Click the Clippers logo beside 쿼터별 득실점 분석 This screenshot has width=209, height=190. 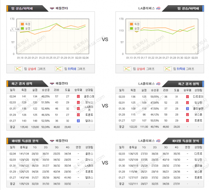pos(158,141)
